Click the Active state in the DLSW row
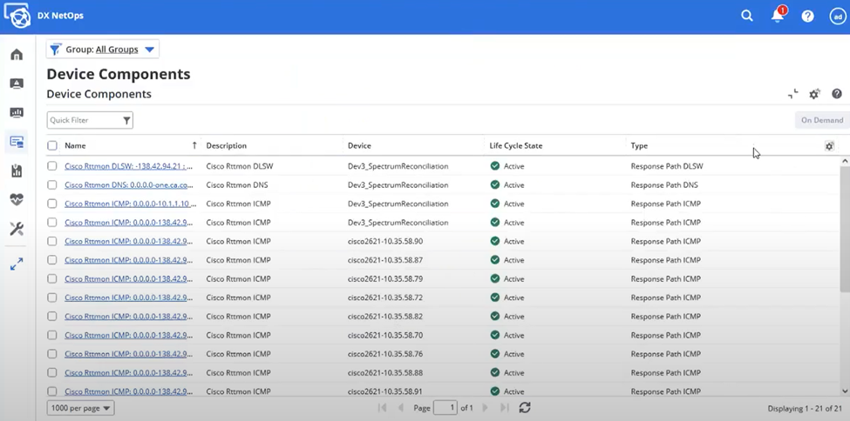The image size is (850, 421). tap(507, 166)
